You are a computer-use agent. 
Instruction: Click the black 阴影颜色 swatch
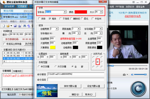100,47
